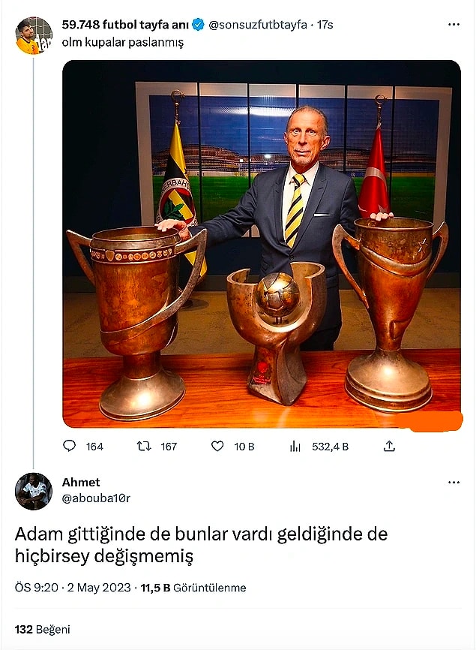This screenshot has height=650, width=476.
Task: Click the Ahmet display name
Action: (x=81, y=482)
